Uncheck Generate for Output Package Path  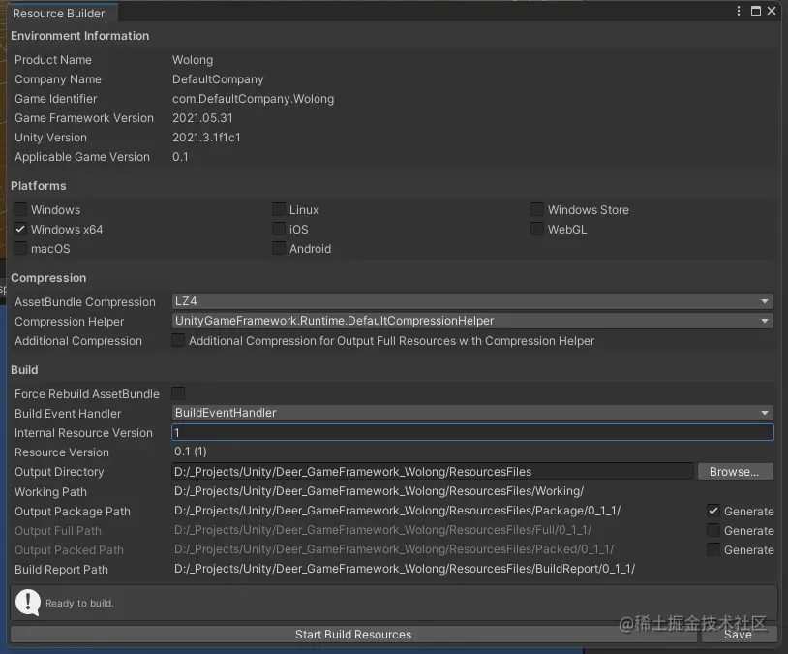(713, 512)
